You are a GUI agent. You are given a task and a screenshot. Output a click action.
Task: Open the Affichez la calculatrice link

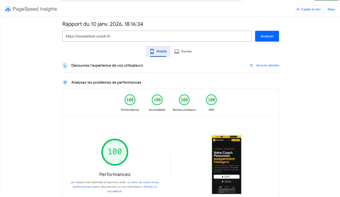point(150,187)
